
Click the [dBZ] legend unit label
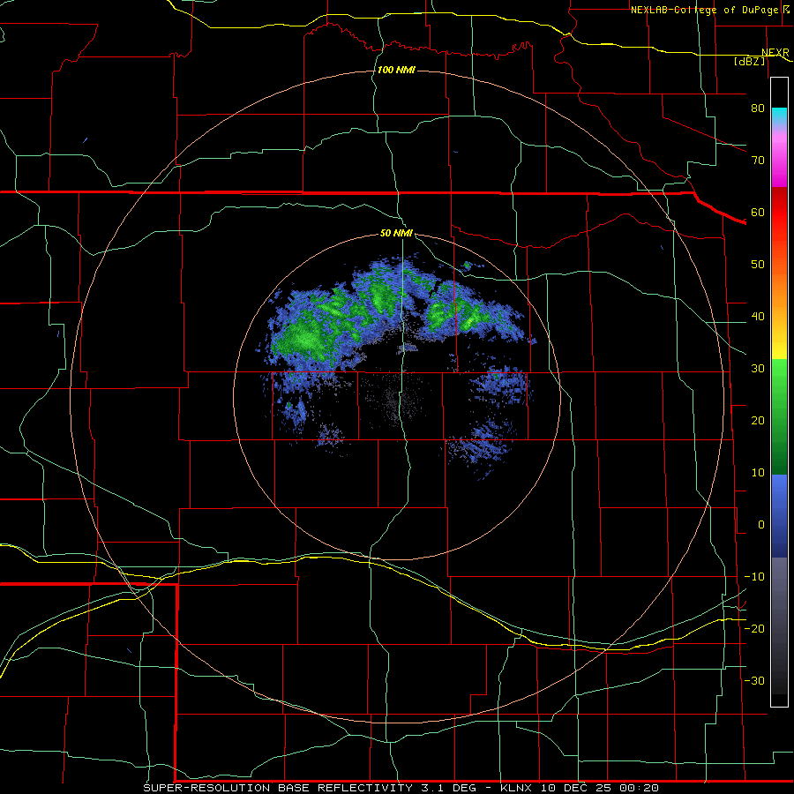[750, 61]
